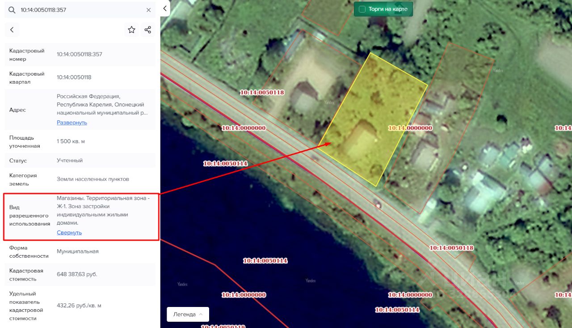572x328 pixels.
Task: Clear the cadastral number search field
Action: tap(149, 10)
